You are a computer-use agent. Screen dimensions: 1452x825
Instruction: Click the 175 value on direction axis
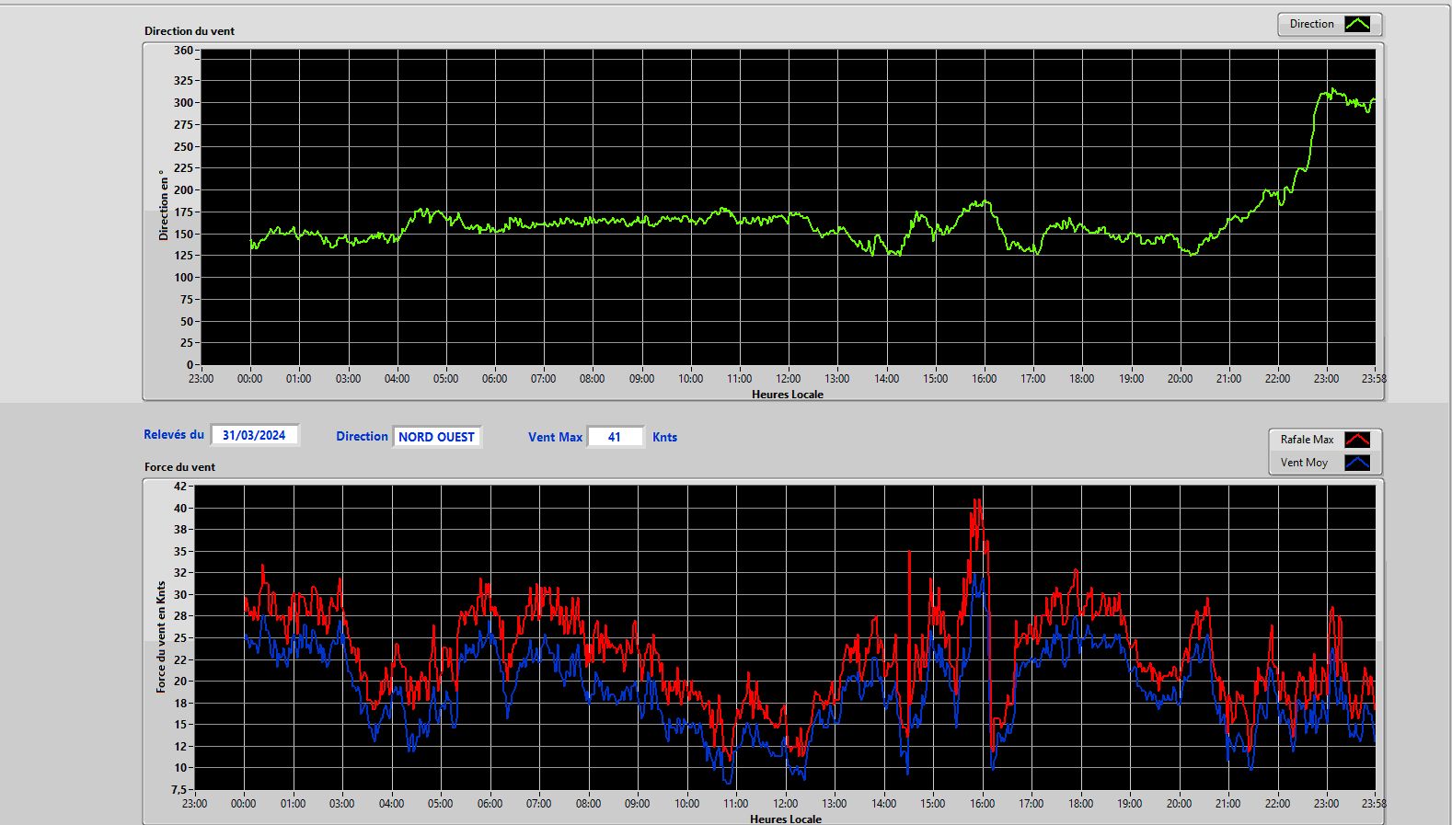click(x=183, y=212)
